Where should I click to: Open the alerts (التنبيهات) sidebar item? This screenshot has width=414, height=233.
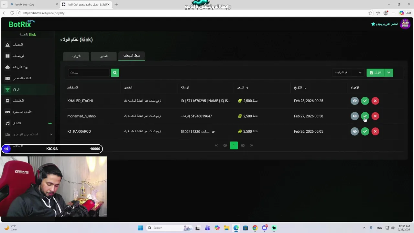tap(27, 45)
